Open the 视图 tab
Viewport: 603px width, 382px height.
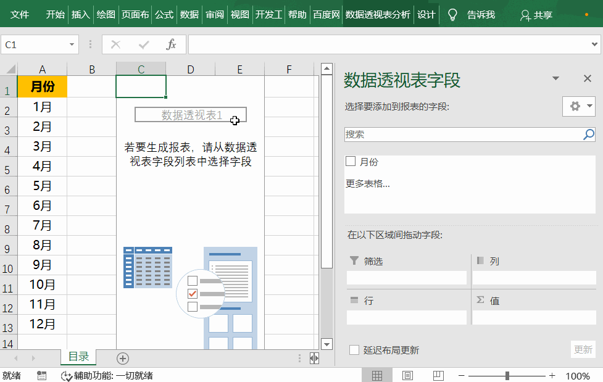(239, 15)
